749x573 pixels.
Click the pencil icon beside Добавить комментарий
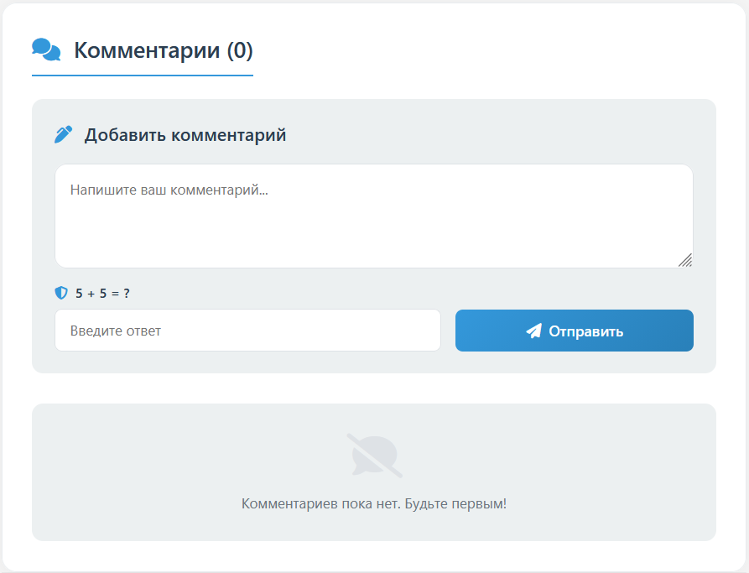(x=63, y=135)
